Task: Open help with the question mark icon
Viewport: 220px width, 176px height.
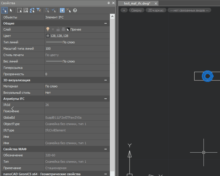Action: click(75, 10)
